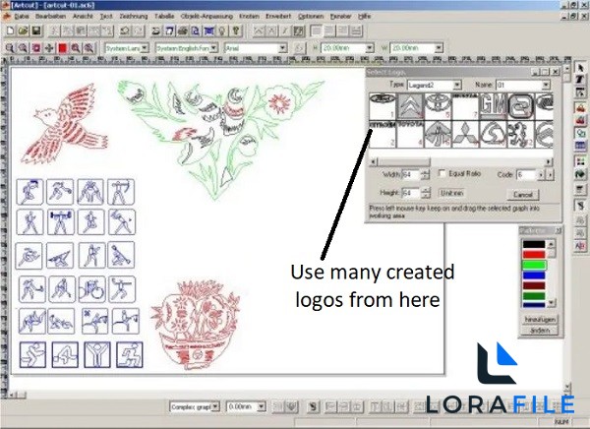The image size is (590, 429).
Task: Click the key icon in top toolbar
Action: pos(236,31)
